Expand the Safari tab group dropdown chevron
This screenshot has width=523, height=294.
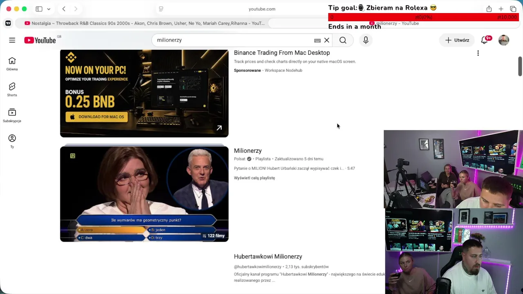click(x=49, y=9)
